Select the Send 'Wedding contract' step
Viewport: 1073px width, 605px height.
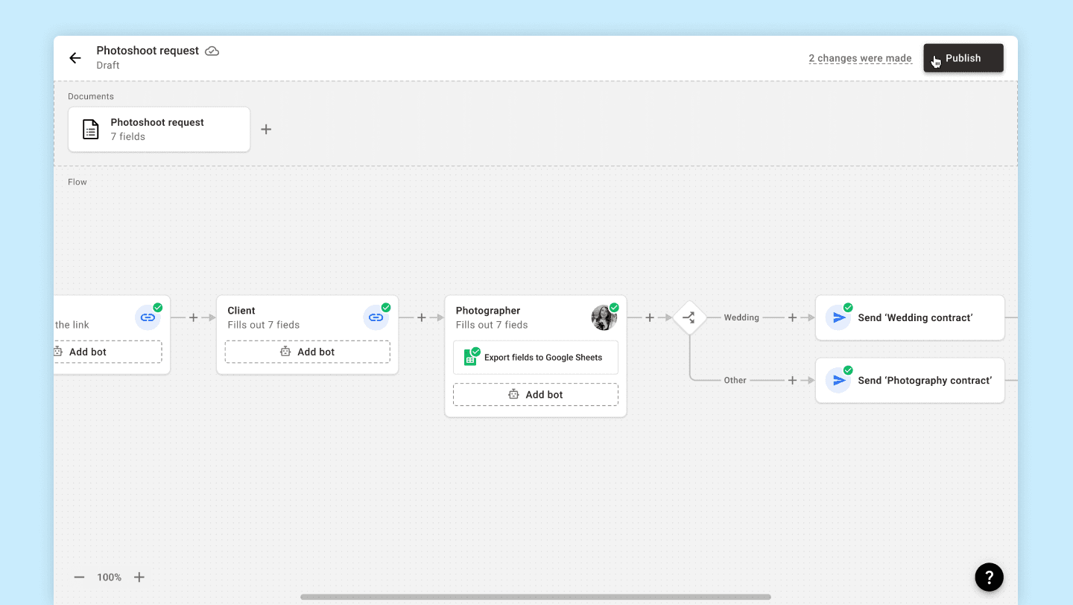coord(910,317)
